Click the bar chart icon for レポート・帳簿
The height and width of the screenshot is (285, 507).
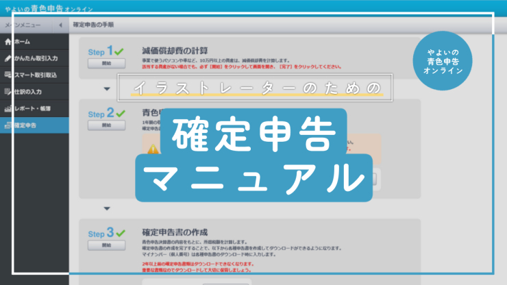8,108
